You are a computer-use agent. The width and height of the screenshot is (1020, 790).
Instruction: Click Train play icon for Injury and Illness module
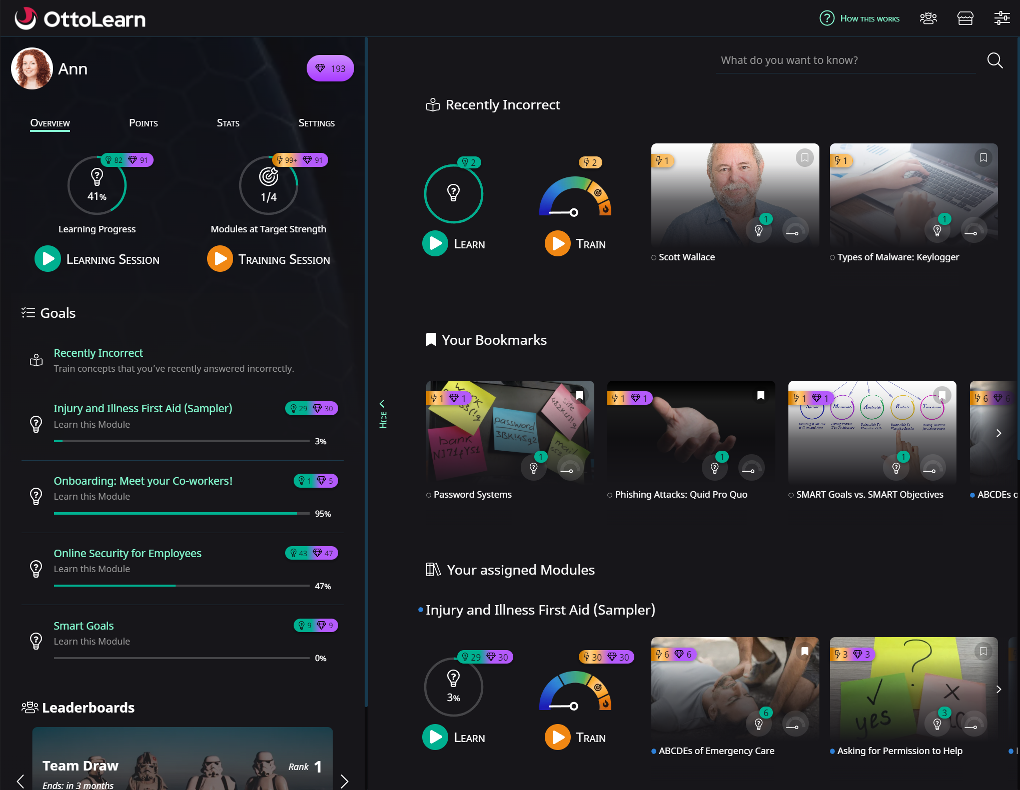coord(558,738)
